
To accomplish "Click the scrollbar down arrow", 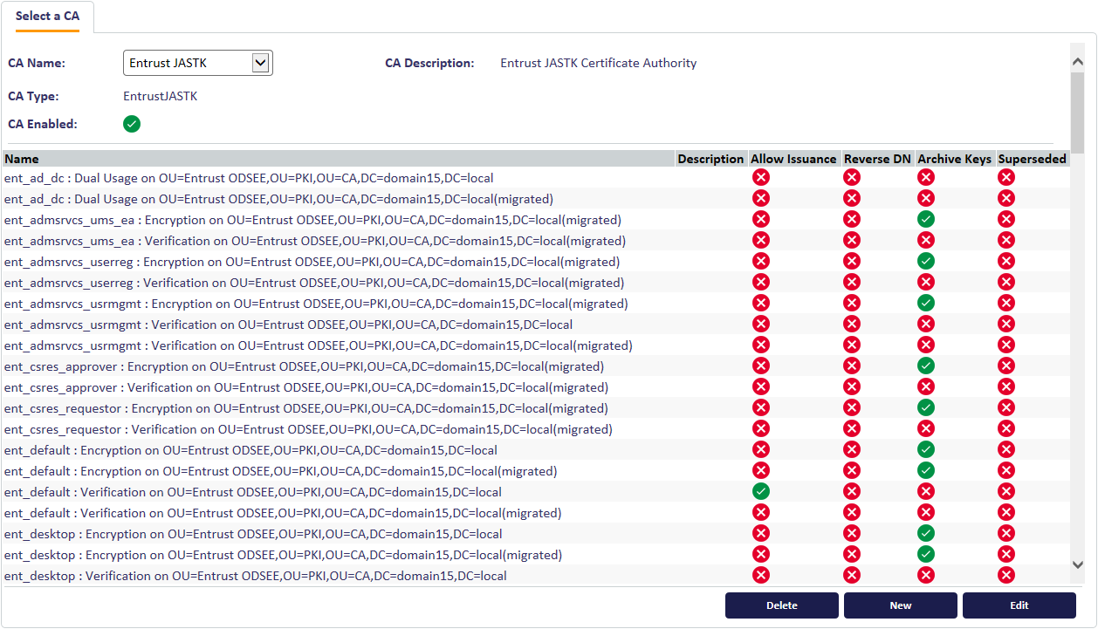I will point(1078,565).
